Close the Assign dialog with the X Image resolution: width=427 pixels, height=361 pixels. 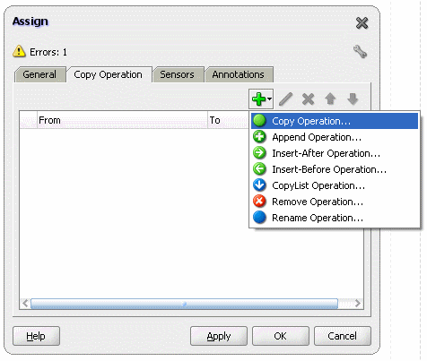point(362,22)
